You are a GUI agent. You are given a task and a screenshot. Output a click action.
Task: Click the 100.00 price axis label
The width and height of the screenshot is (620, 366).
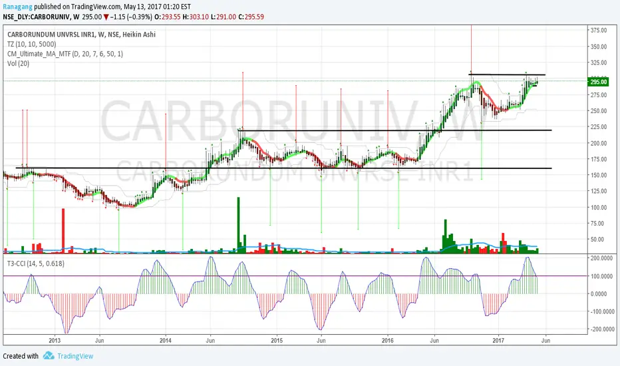coord(599,208)
